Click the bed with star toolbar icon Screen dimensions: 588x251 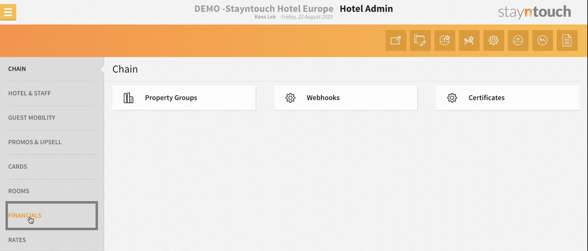click(x=469, y=40)
